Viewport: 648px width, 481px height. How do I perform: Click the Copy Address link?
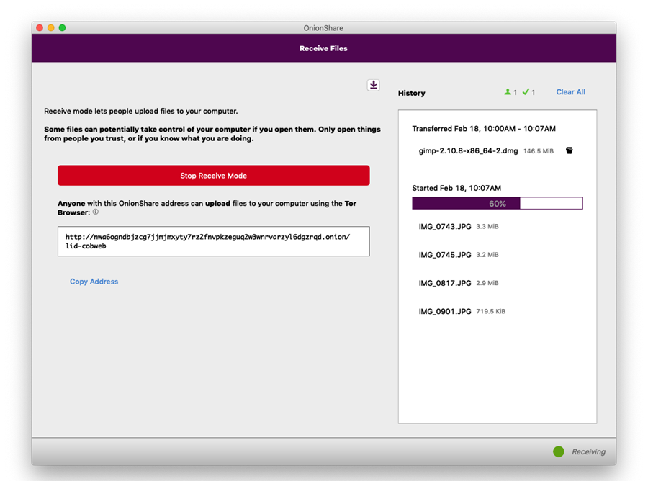[94, 282]
